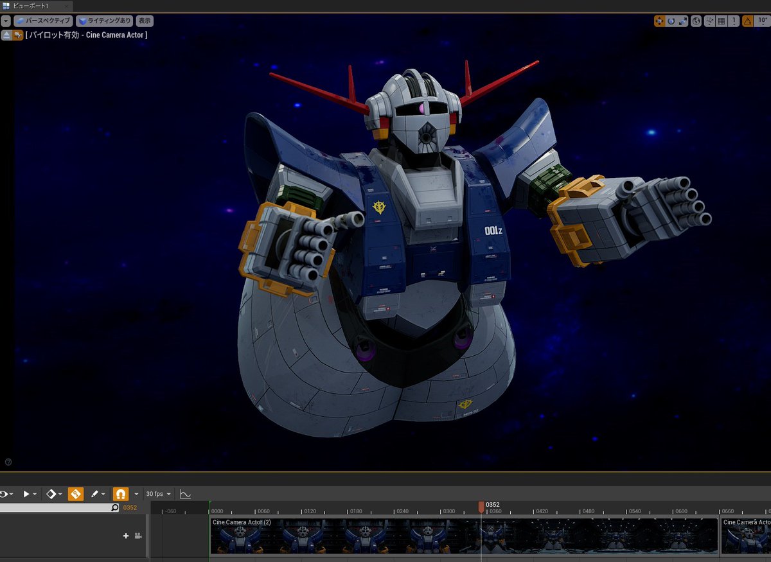Open grid snap size value dropdown
This screenshot has height=562, width=771.
(734, 21)
